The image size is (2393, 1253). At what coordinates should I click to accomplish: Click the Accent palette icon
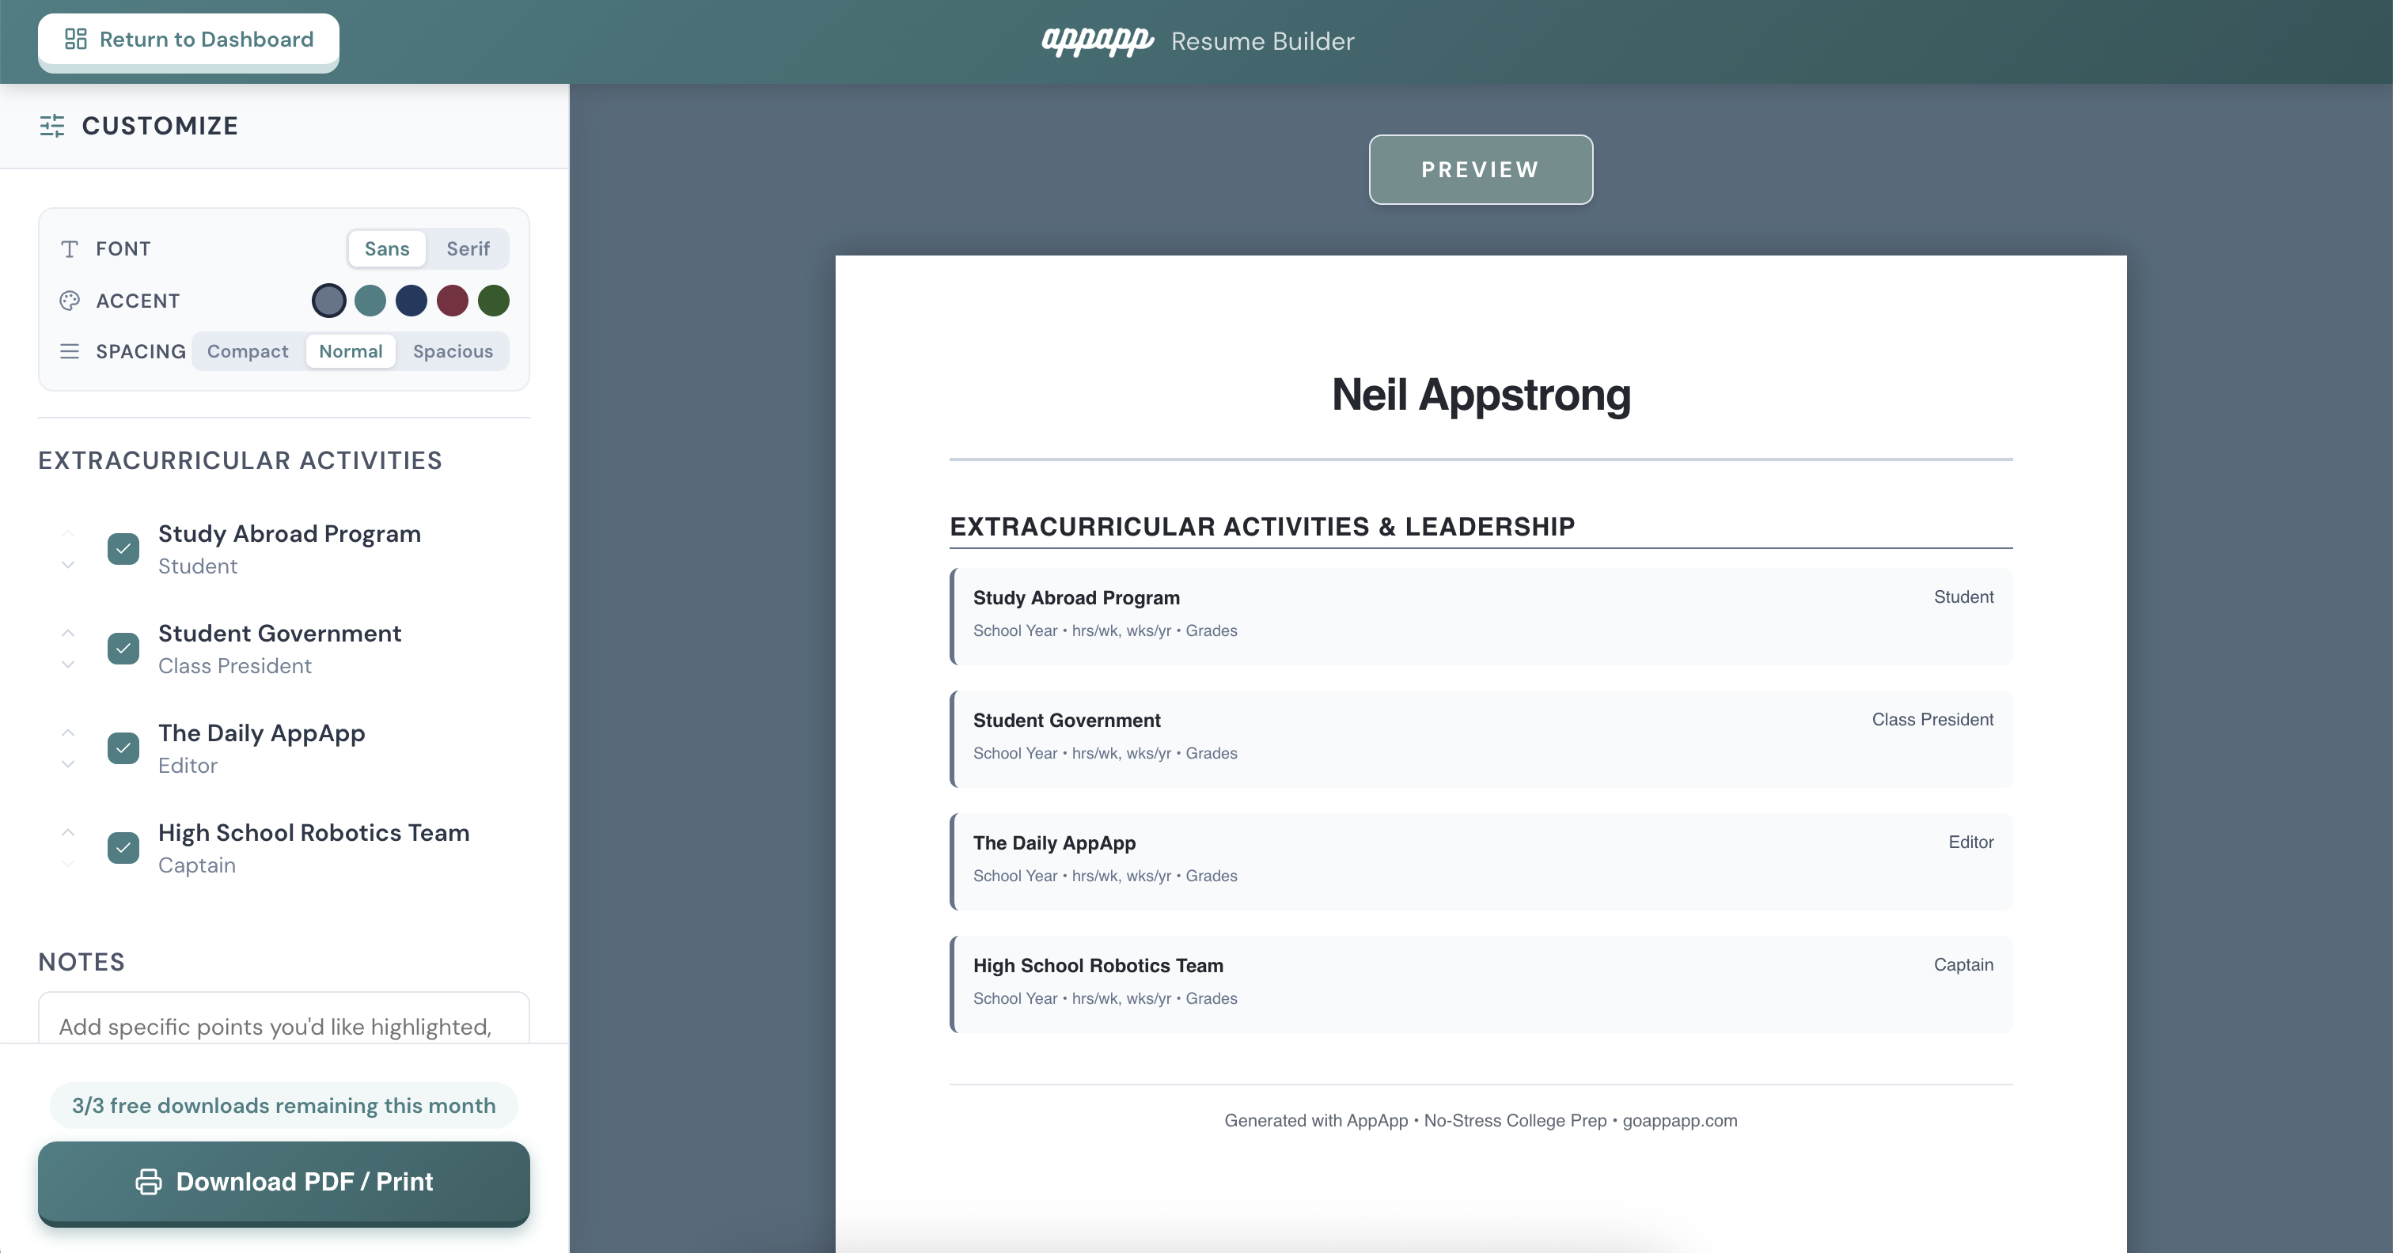pos(70,301)
